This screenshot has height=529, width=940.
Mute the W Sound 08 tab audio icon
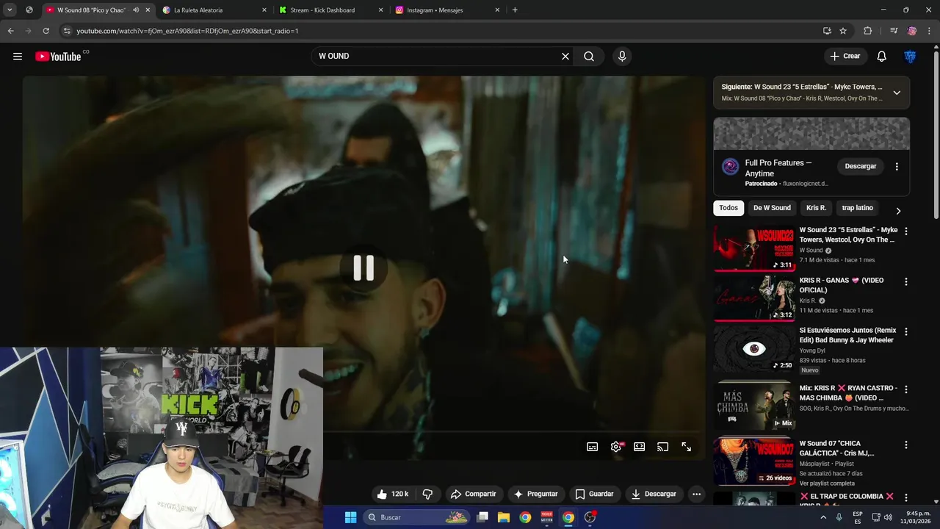point(136,10)
